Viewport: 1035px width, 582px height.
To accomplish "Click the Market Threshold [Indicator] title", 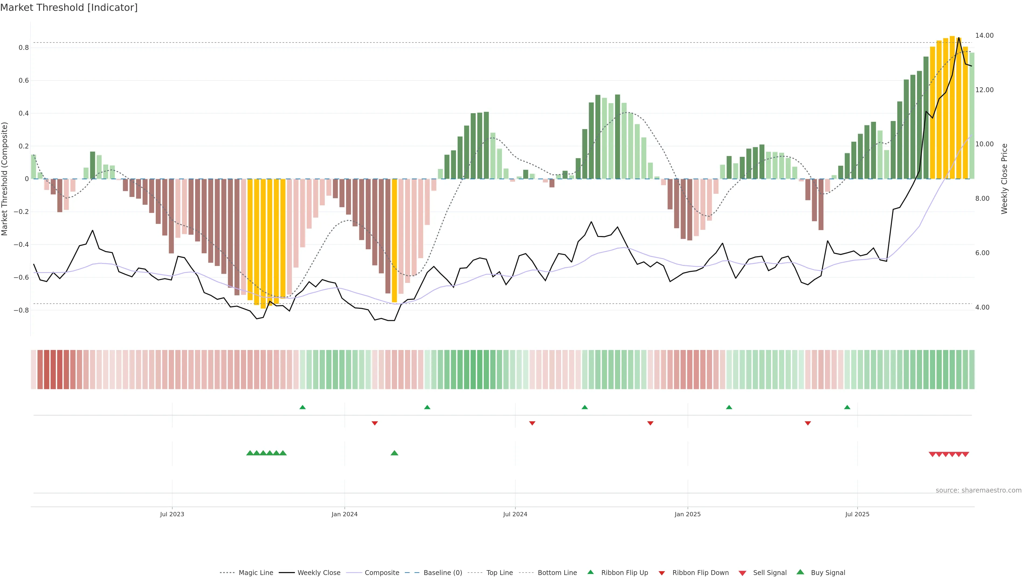I will pyautogui.click(x=69, y=8).
